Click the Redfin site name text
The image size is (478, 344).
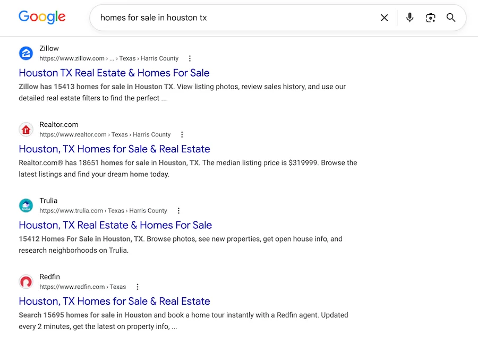50,277
